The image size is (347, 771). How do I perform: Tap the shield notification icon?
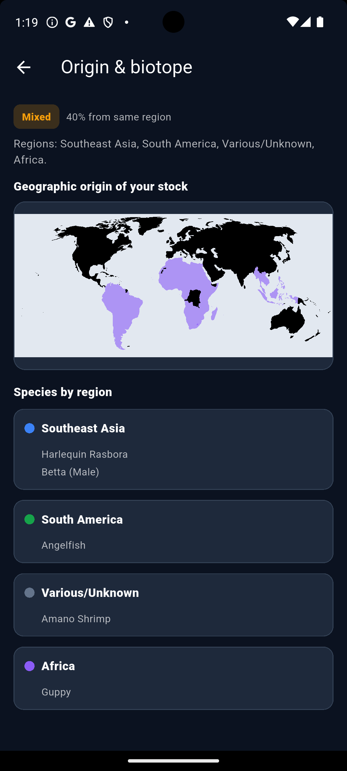(x=107, y=22)
